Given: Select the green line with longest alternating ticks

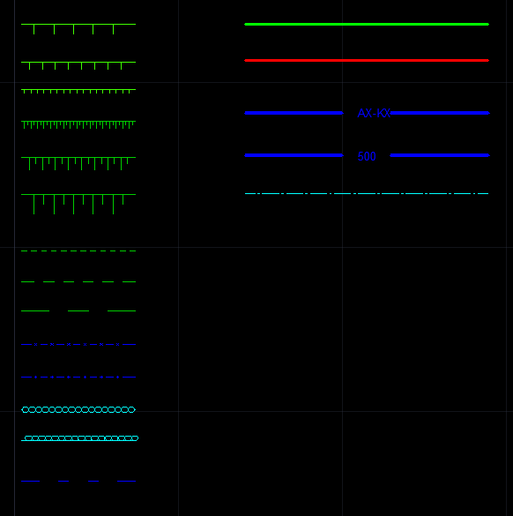Looking at the screenshot, I should click(78, 204).
